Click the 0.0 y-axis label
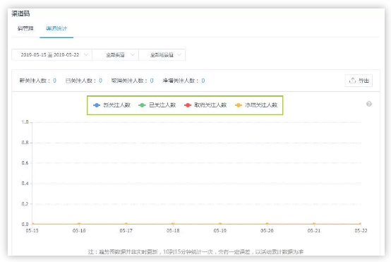Viewport: 391px width, 262px height. tap(25, 224)
